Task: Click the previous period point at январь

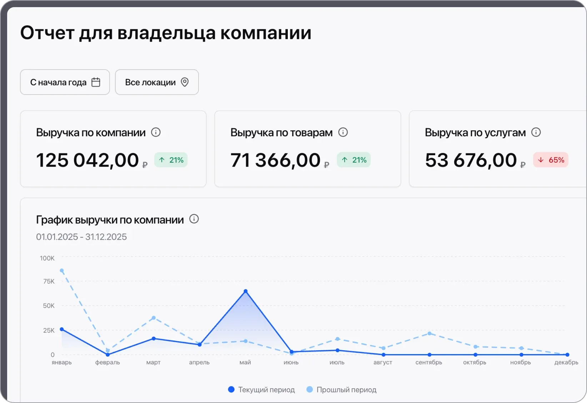Action: pyautogui.click(x=62, y=271)
